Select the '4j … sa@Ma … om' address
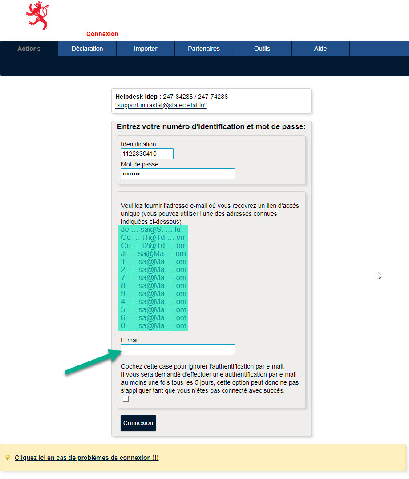409x479 pixels. point(154,301)
